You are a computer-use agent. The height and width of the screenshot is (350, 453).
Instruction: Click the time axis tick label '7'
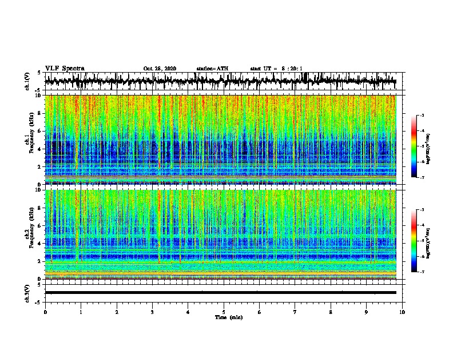coord(295,312)
